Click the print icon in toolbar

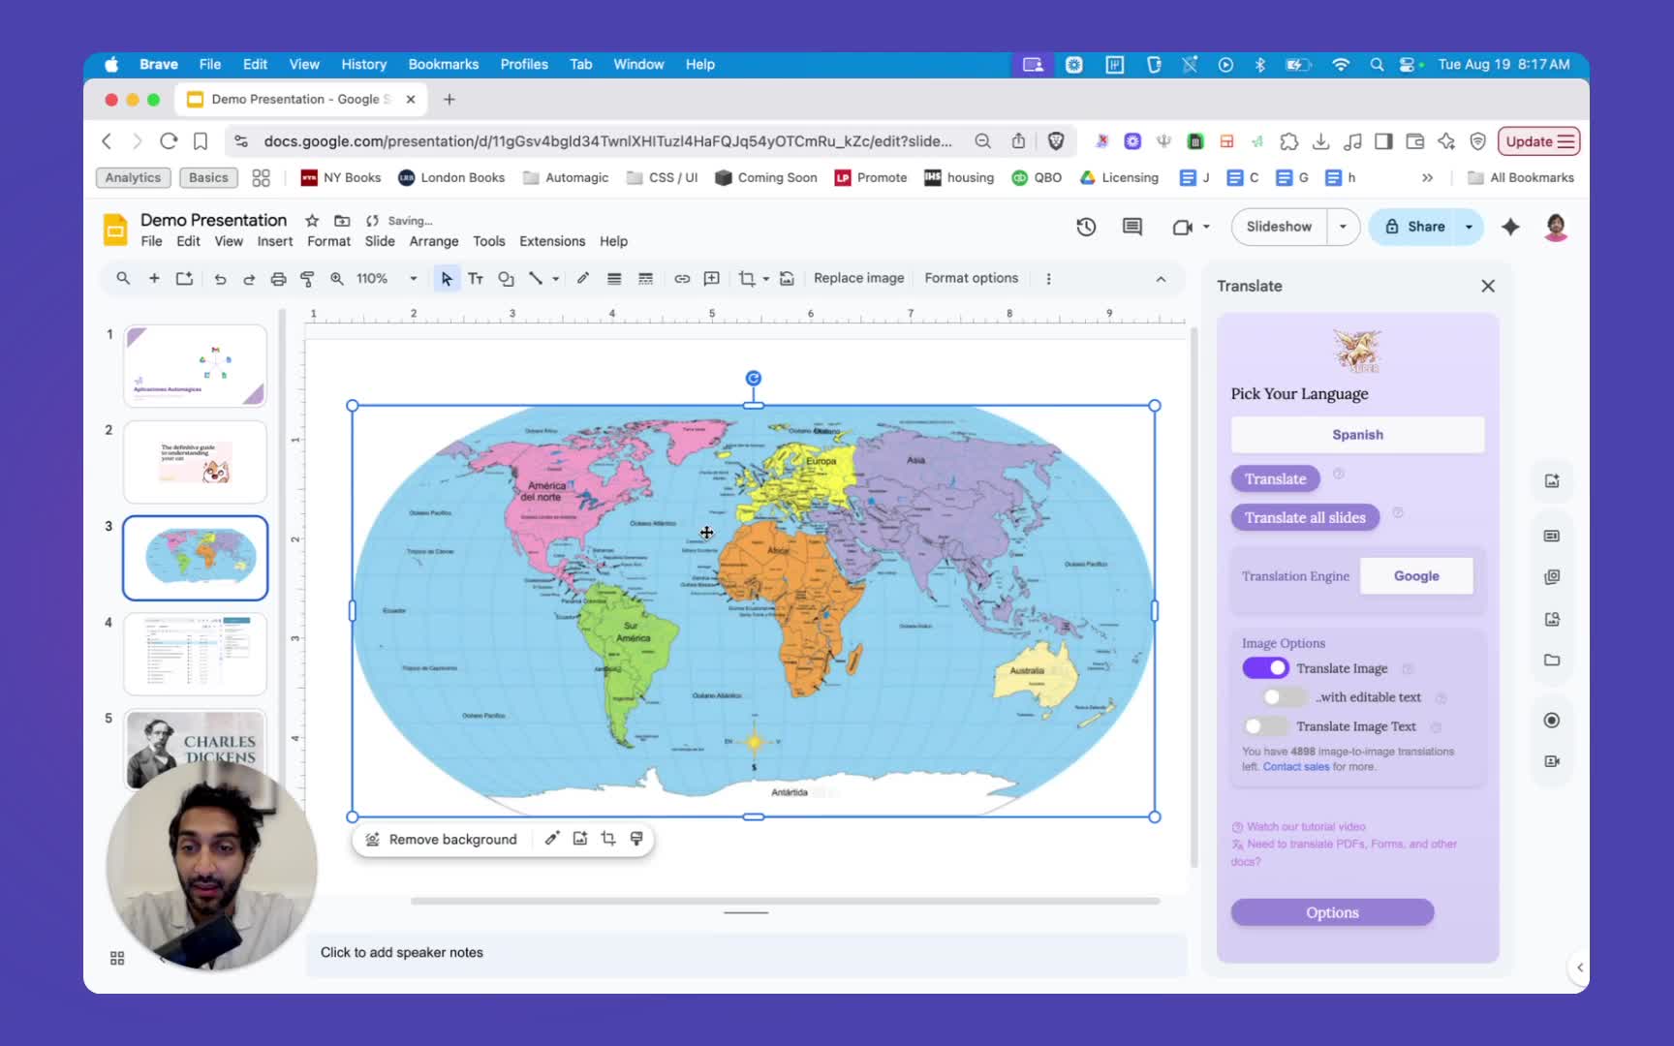[x=278, y=279]
